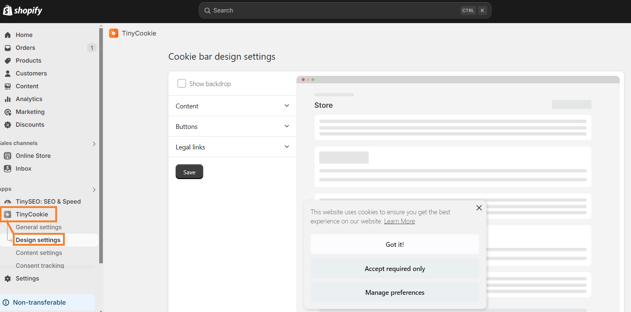Expand the Apps section chevron
The image size is (631, 312).
(94, 190)
